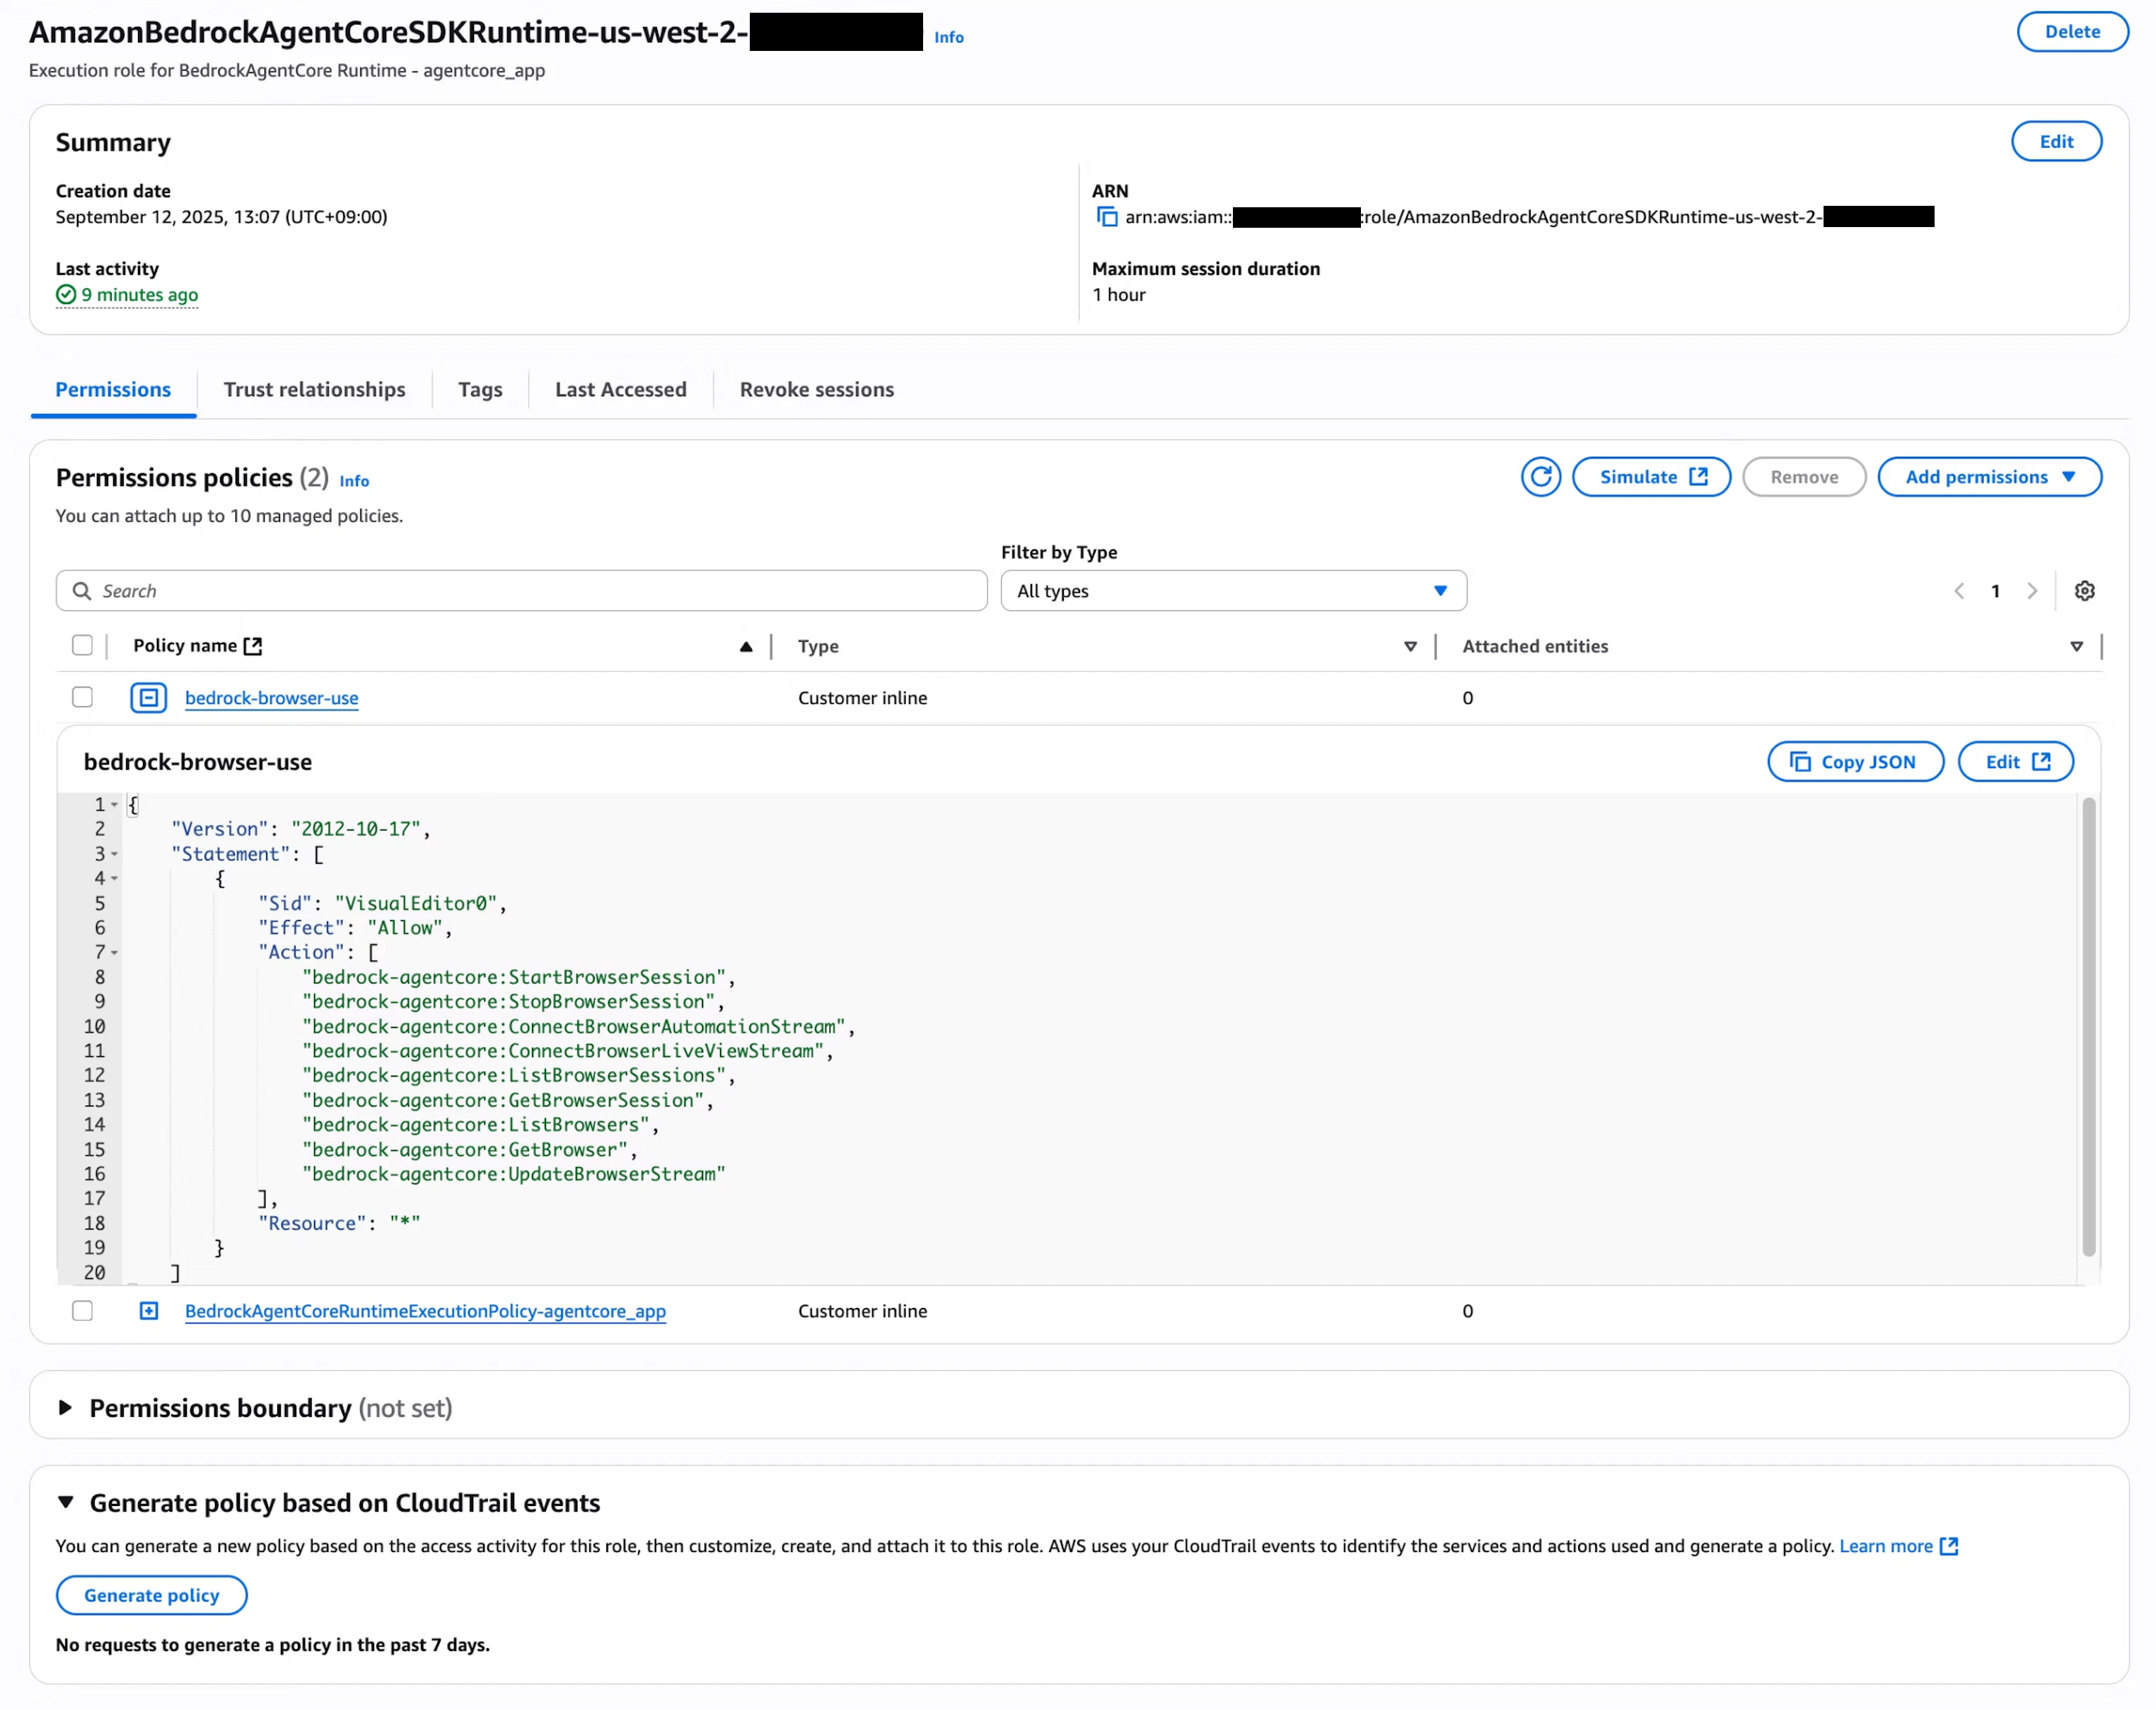Click the StartBrowserSession action line
This screenshot has height=1709, width=2156.
[x=518, y=978]
